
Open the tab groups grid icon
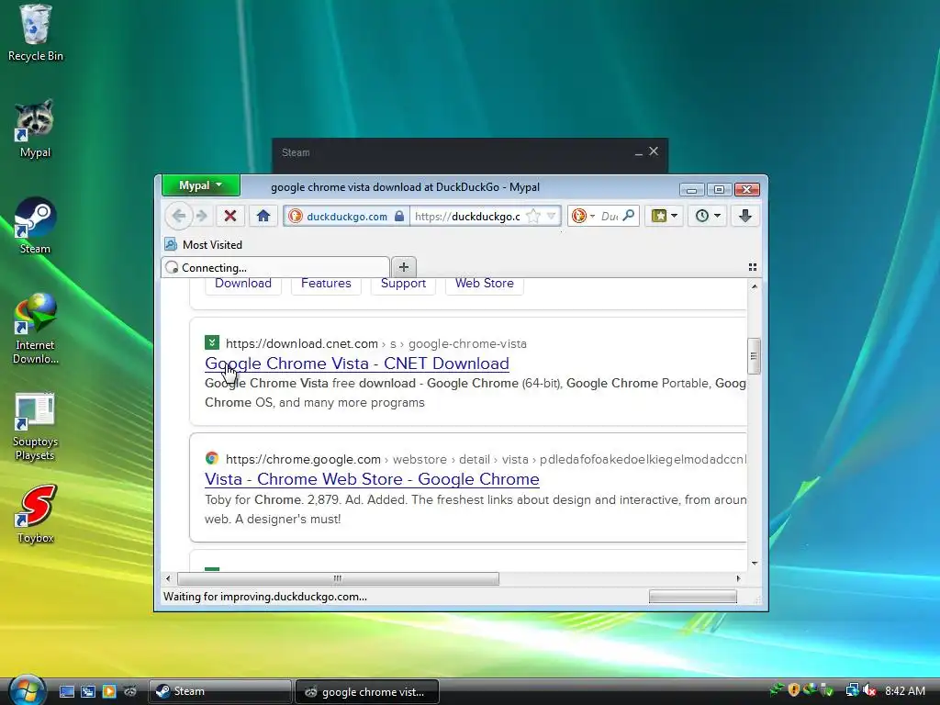tap(753, 267)
